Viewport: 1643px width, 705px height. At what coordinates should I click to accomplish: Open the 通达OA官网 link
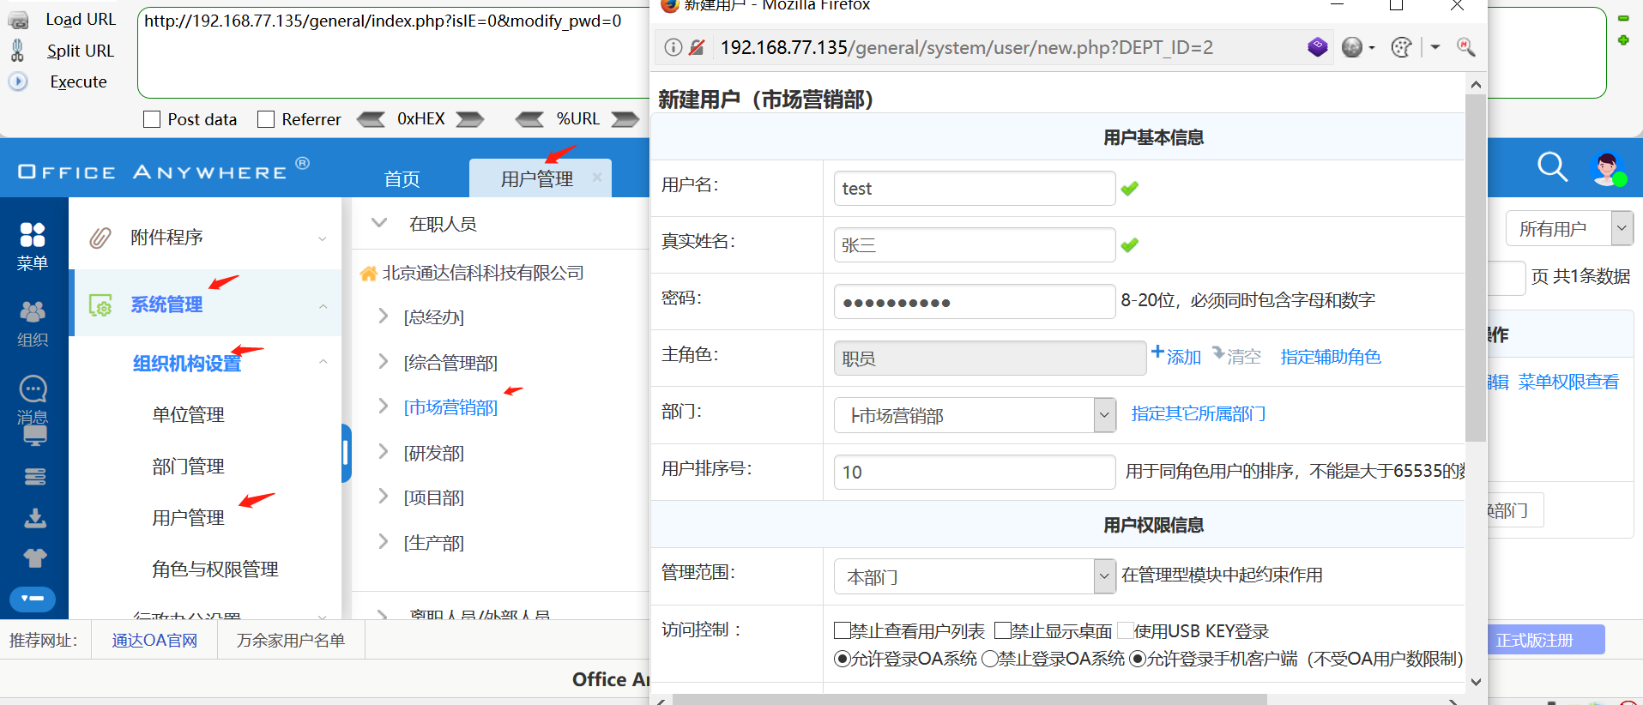pos(154,641)
